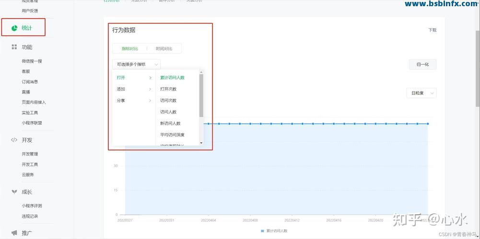Open 订阅消息 in the sidebar
Image resolution: width=480 pixels, height=239 pixels.
tap(30, 82)
